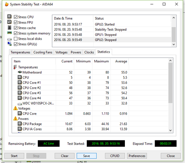Toggle the Stress GPU(s) checkbox
The height and width of the screenshot is (163, 185).
15,44
